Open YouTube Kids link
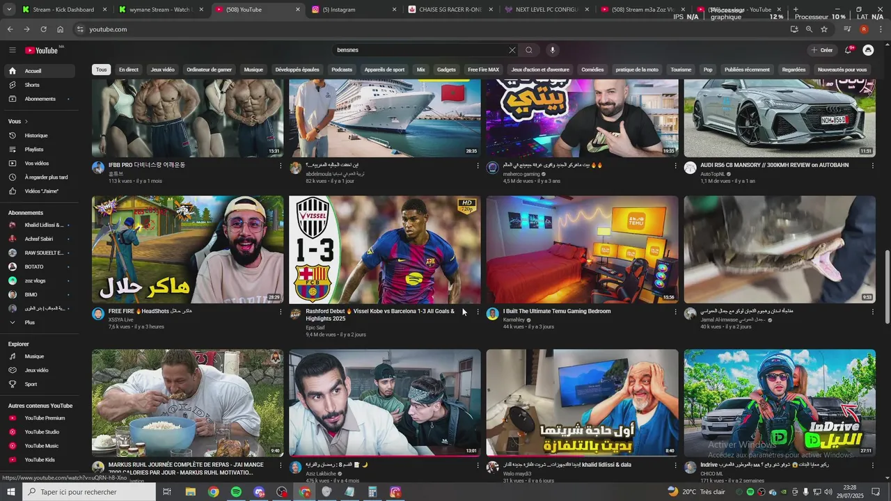The height and width of the screenshot is (501, 891). point(39,460)
